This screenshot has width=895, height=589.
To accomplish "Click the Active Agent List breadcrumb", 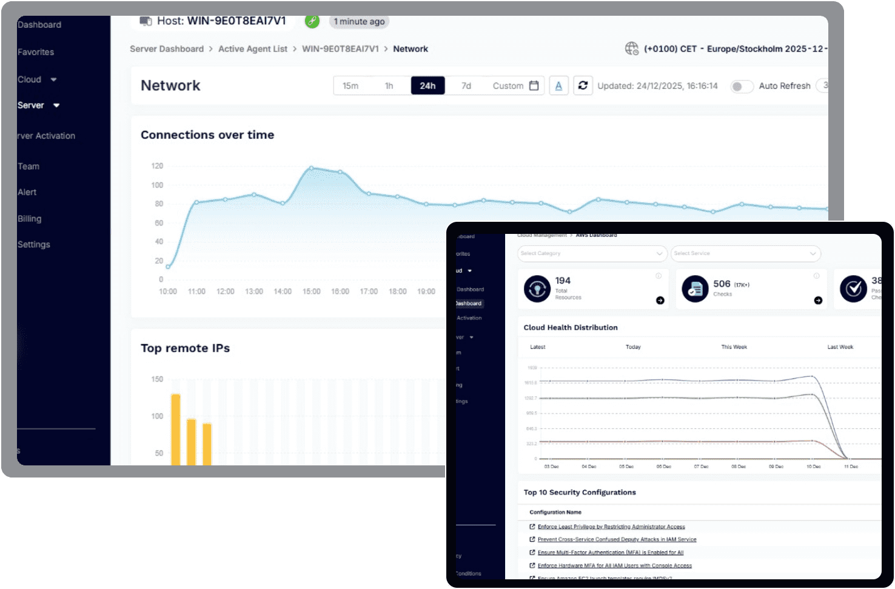I will pyautogui.click(x=252, y=48).
